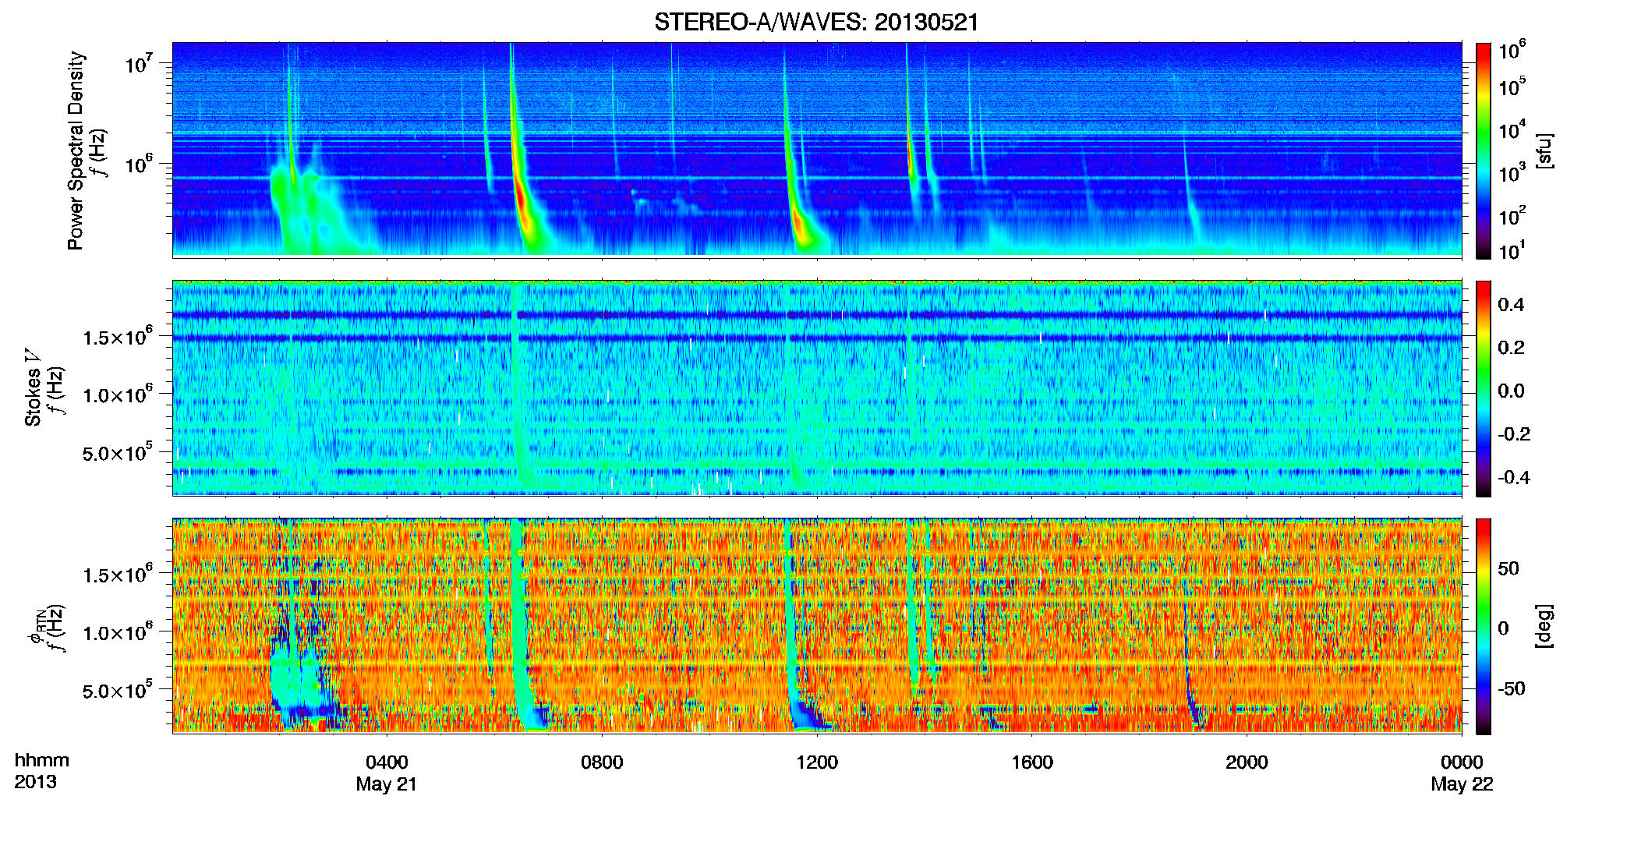Click the 10^6 frequency tick in top panel
Screen dimensions: 1634x842
[138, 164]
